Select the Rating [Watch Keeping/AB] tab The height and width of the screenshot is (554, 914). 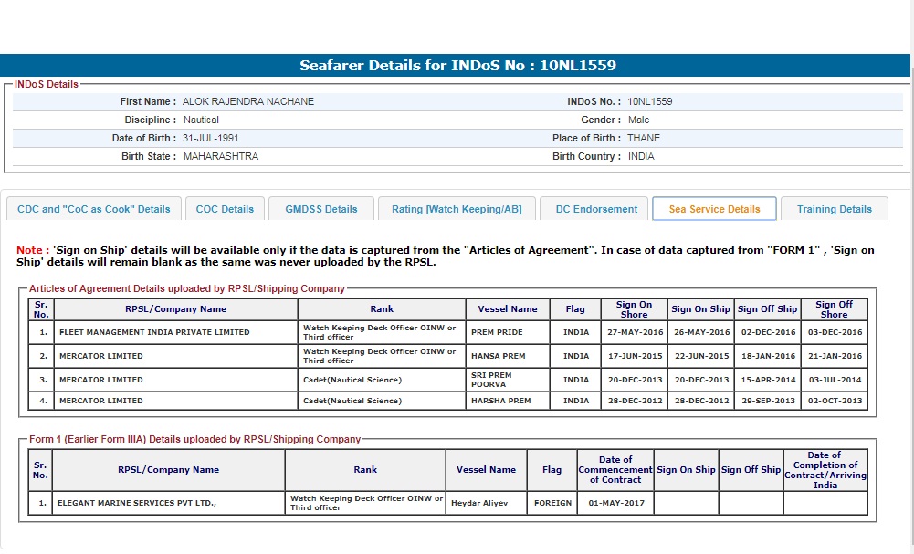click(x=457, y=209)
